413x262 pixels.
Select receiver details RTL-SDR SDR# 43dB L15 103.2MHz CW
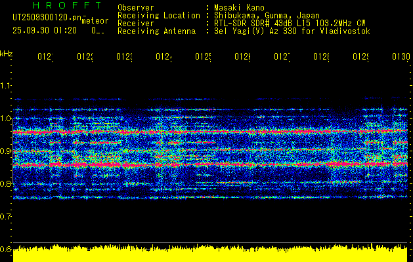[x=290, y=24]
